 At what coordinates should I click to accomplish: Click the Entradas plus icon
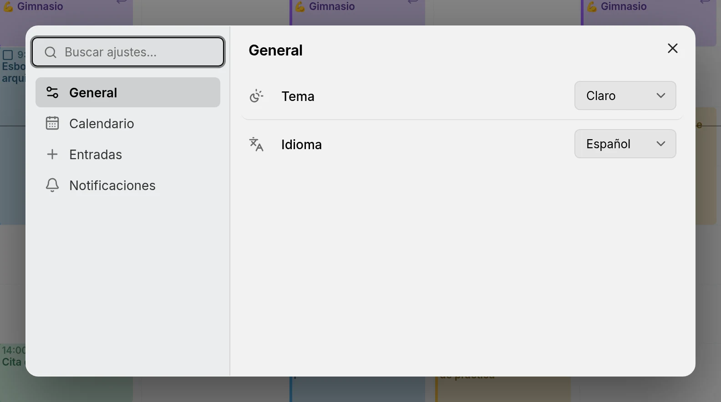pyautogui.click(x=52, y=154)
